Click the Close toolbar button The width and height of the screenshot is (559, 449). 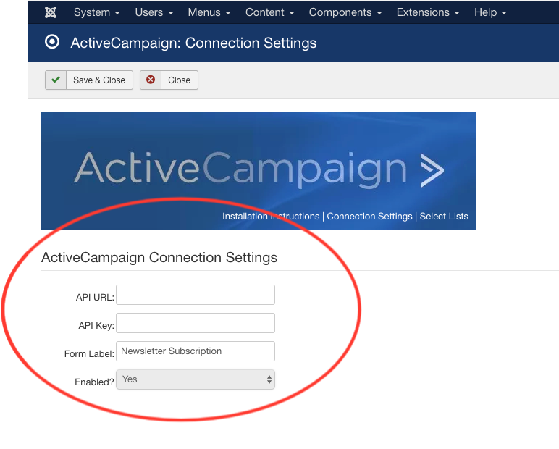tap(169, 80)
